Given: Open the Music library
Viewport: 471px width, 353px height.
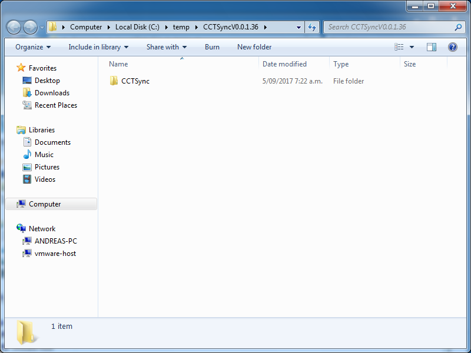Looking at the screenshot, I should 44,155.
